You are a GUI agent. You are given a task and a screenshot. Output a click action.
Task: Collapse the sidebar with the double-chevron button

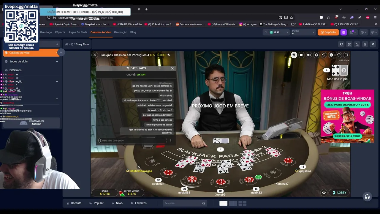(61, 52)
